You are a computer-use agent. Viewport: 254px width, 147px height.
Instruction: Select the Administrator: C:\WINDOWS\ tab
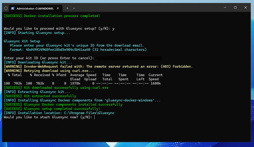[x=36, y=9]
